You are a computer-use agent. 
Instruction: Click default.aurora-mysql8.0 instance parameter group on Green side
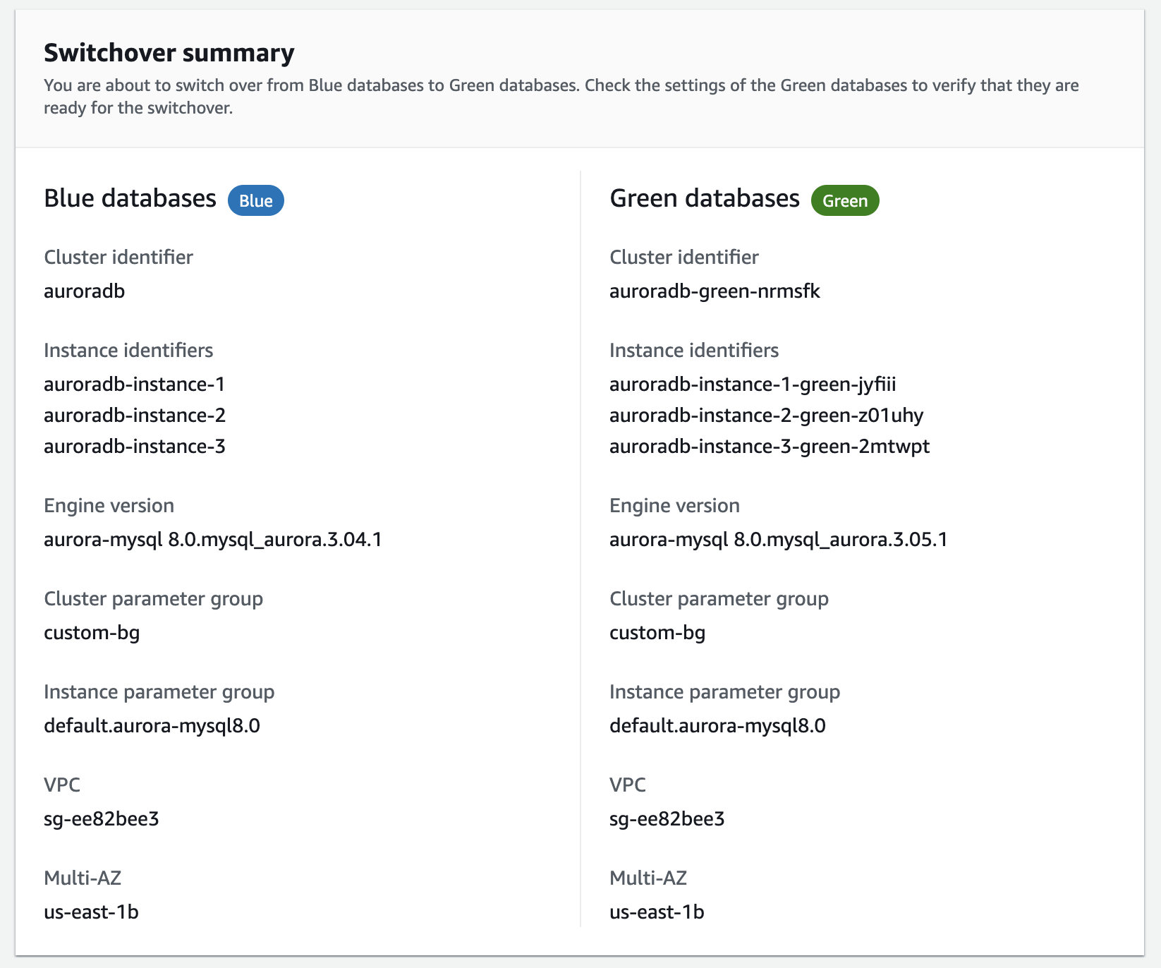717,725
